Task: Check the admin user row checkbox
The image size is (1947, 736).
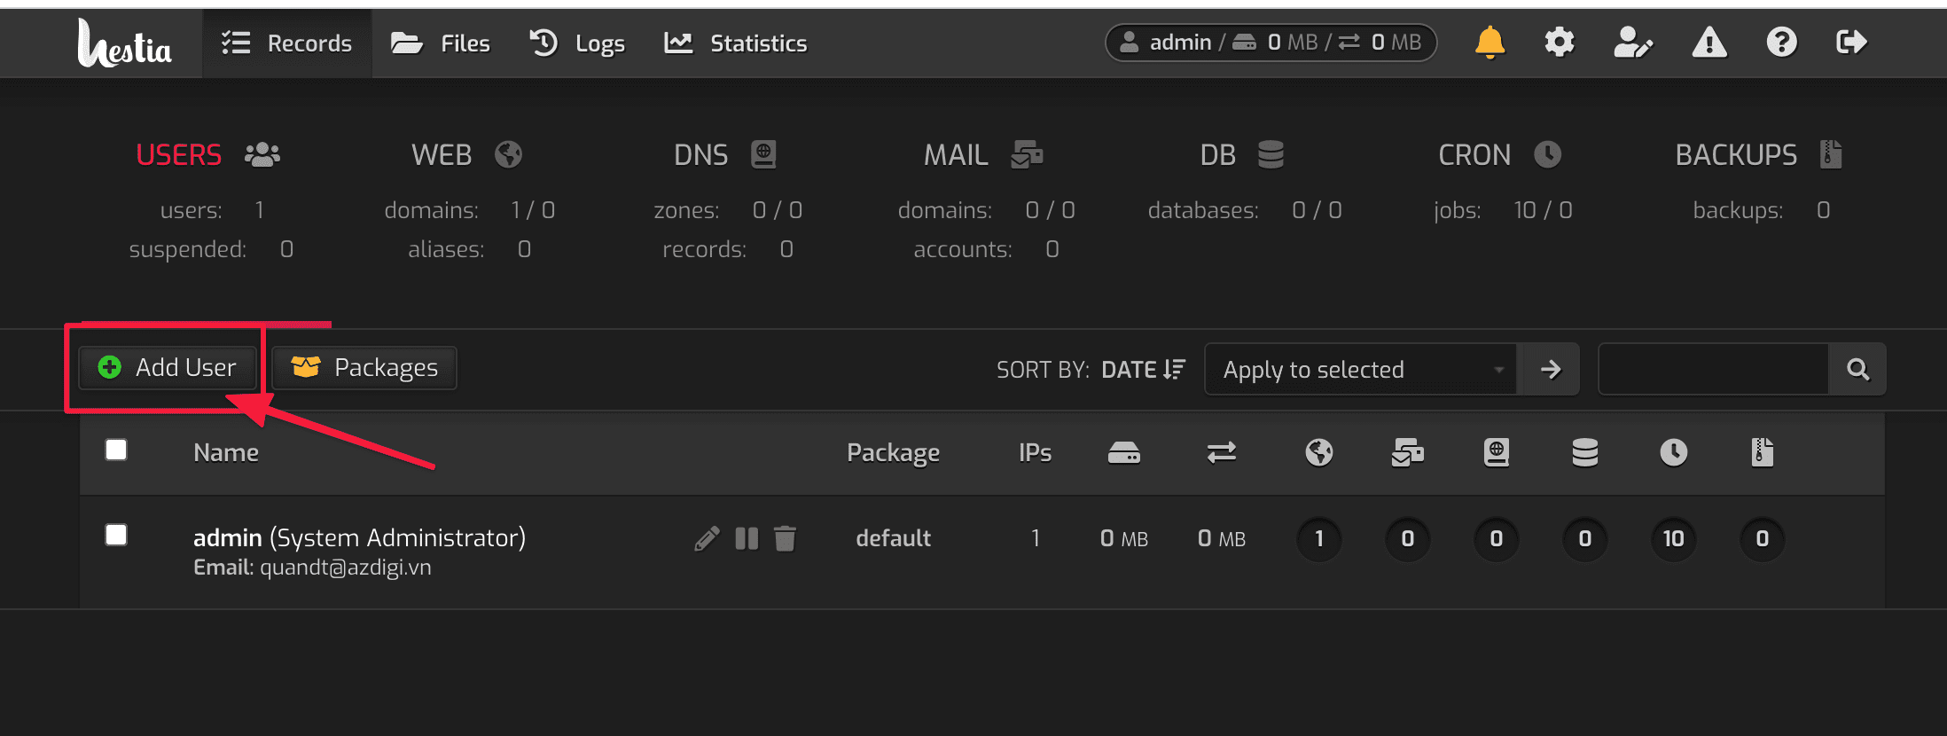Action: (116, 536)
